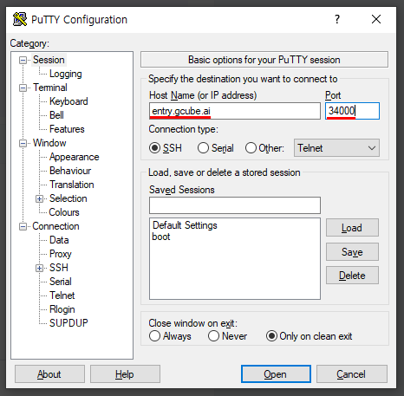Select the Logging category
Viewport: 404px width, 396px height.
tap(66, 74)
